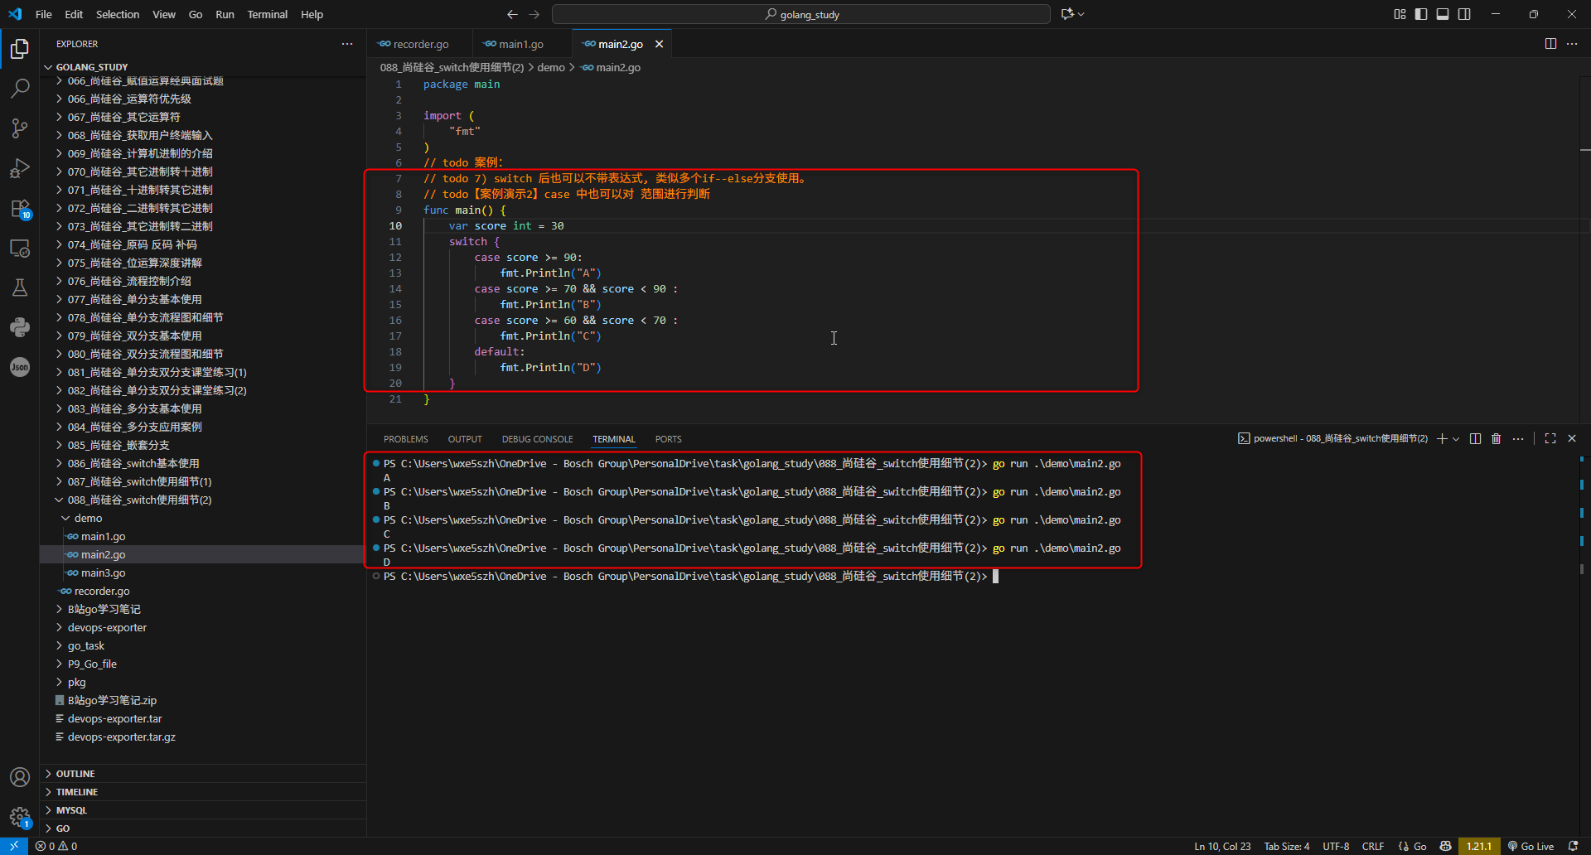Toggle primary side bar visibility
1591x855 pixels.
point(1421,14)
